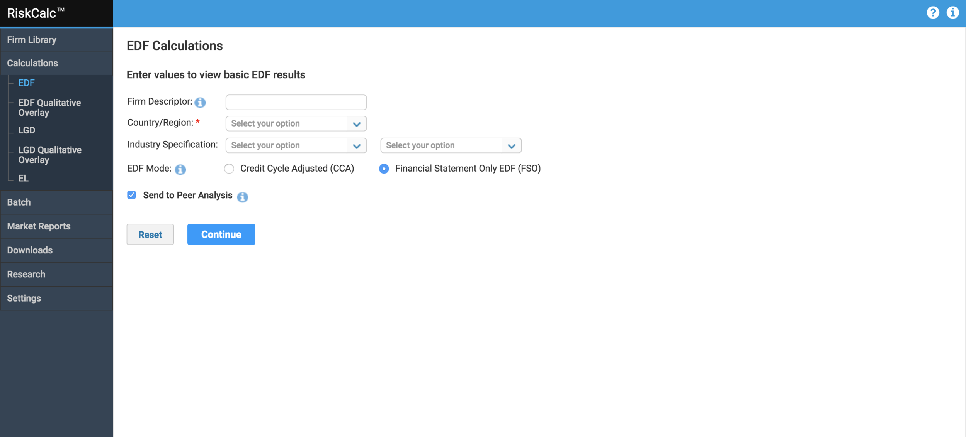Select Financial Statement Only EDF (FSO) option
This screenshot has width=966, height=437.
(384, 169)
